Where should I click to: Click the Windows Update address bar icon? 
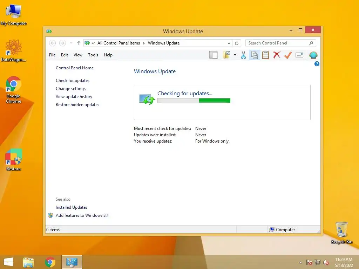87,43
